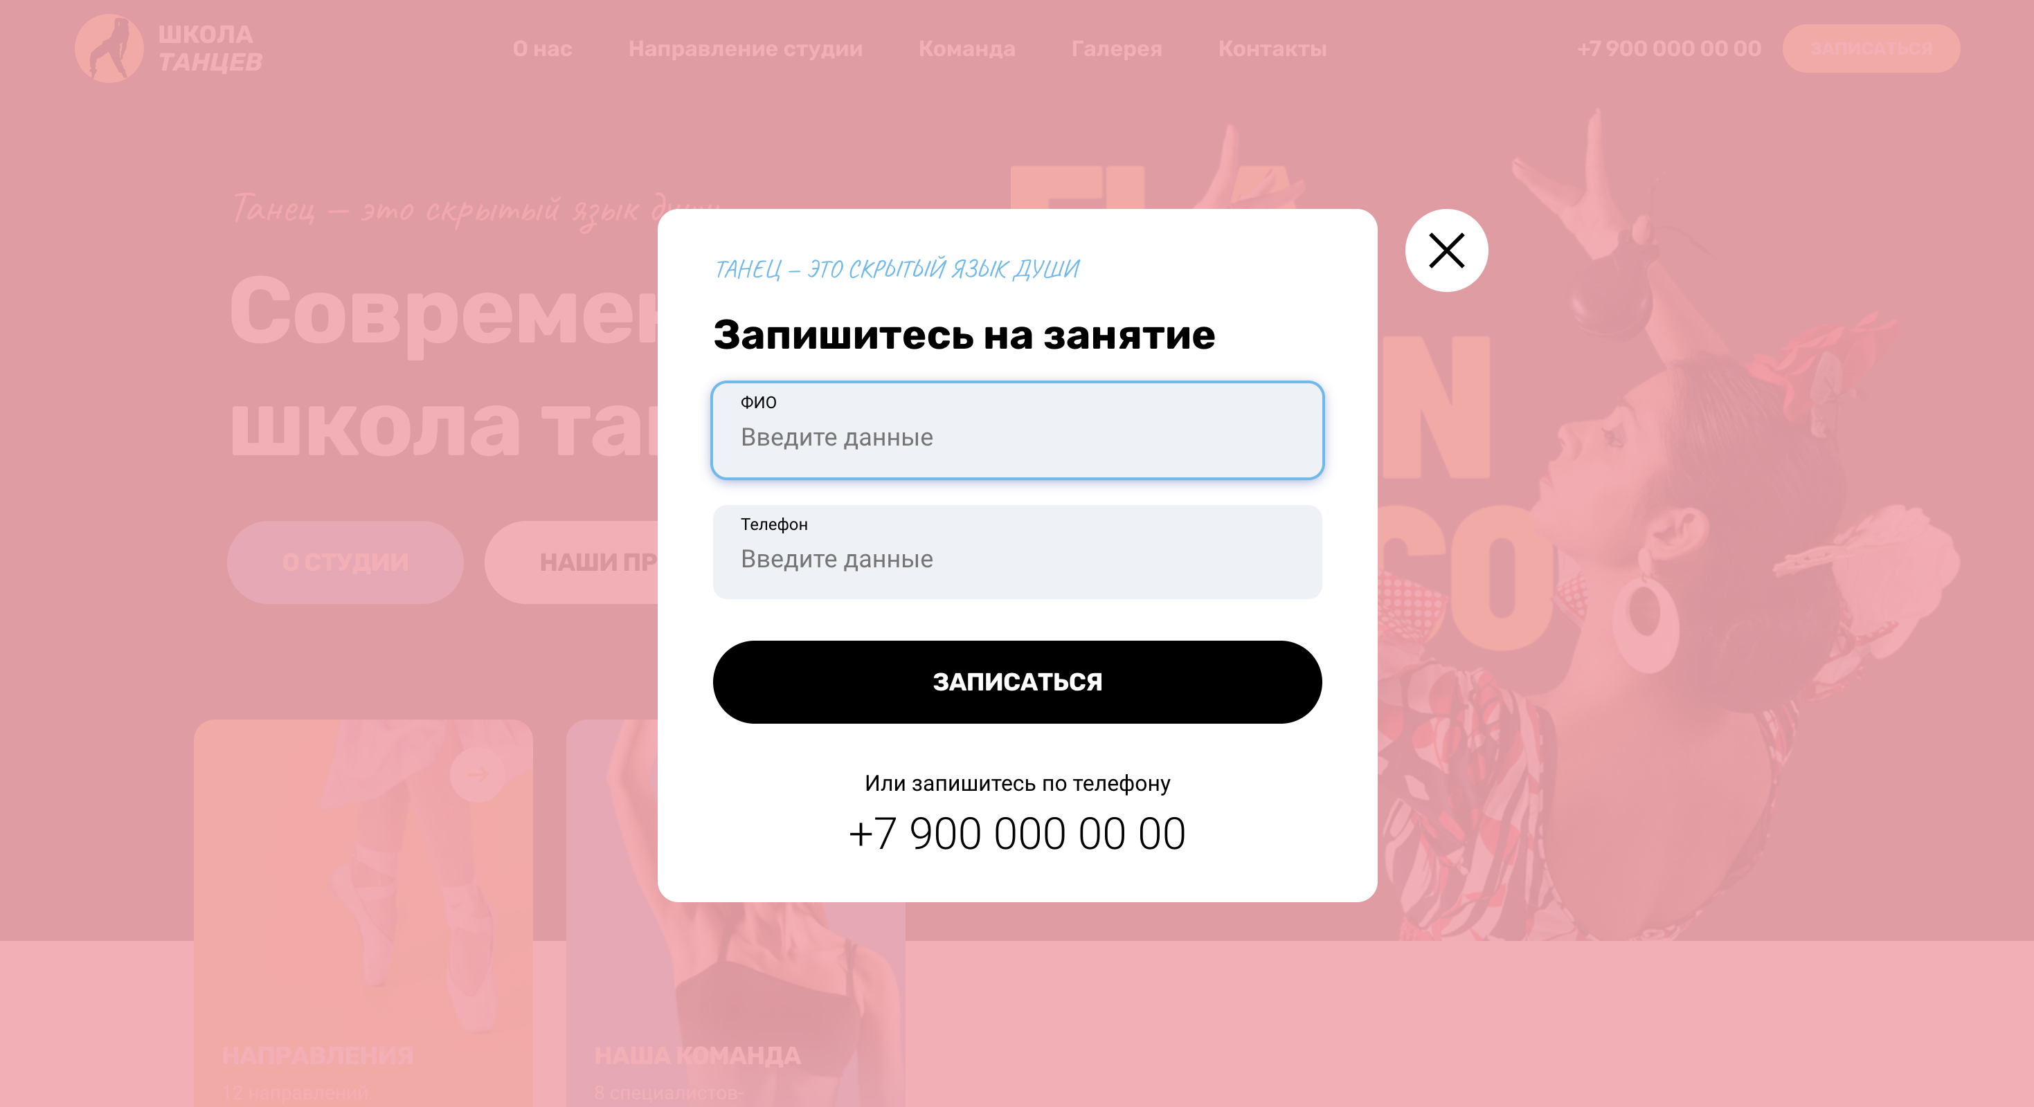This screenshot has width=2034, height=1107.
Task: Navigate to Контакты
Action: click(x=1272, y=49)
